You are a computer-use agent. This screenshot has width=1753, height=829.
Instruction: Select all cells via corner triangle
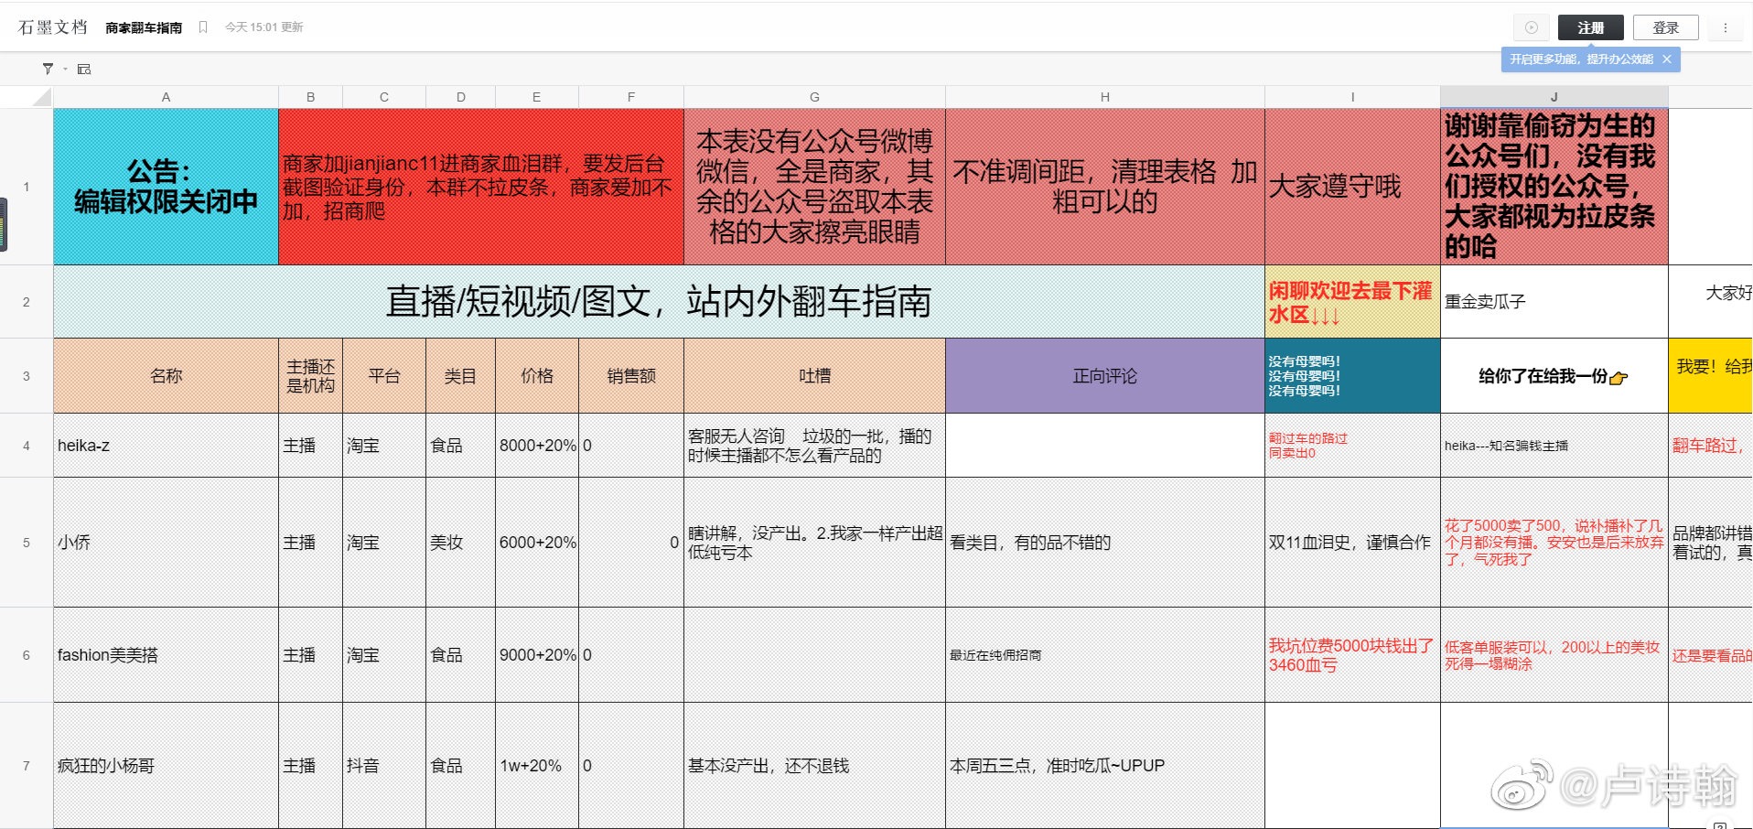point(41,97)
